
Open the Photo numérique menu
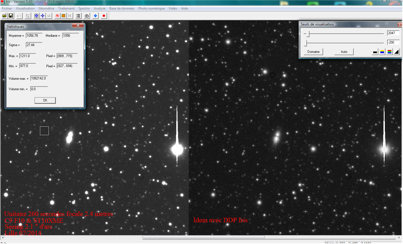pos(151,8)
